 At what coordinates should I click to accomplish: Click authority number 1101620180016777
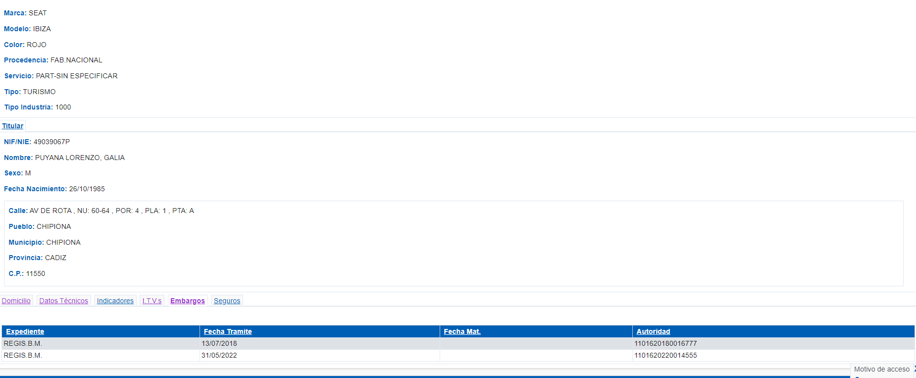(665, 343)
